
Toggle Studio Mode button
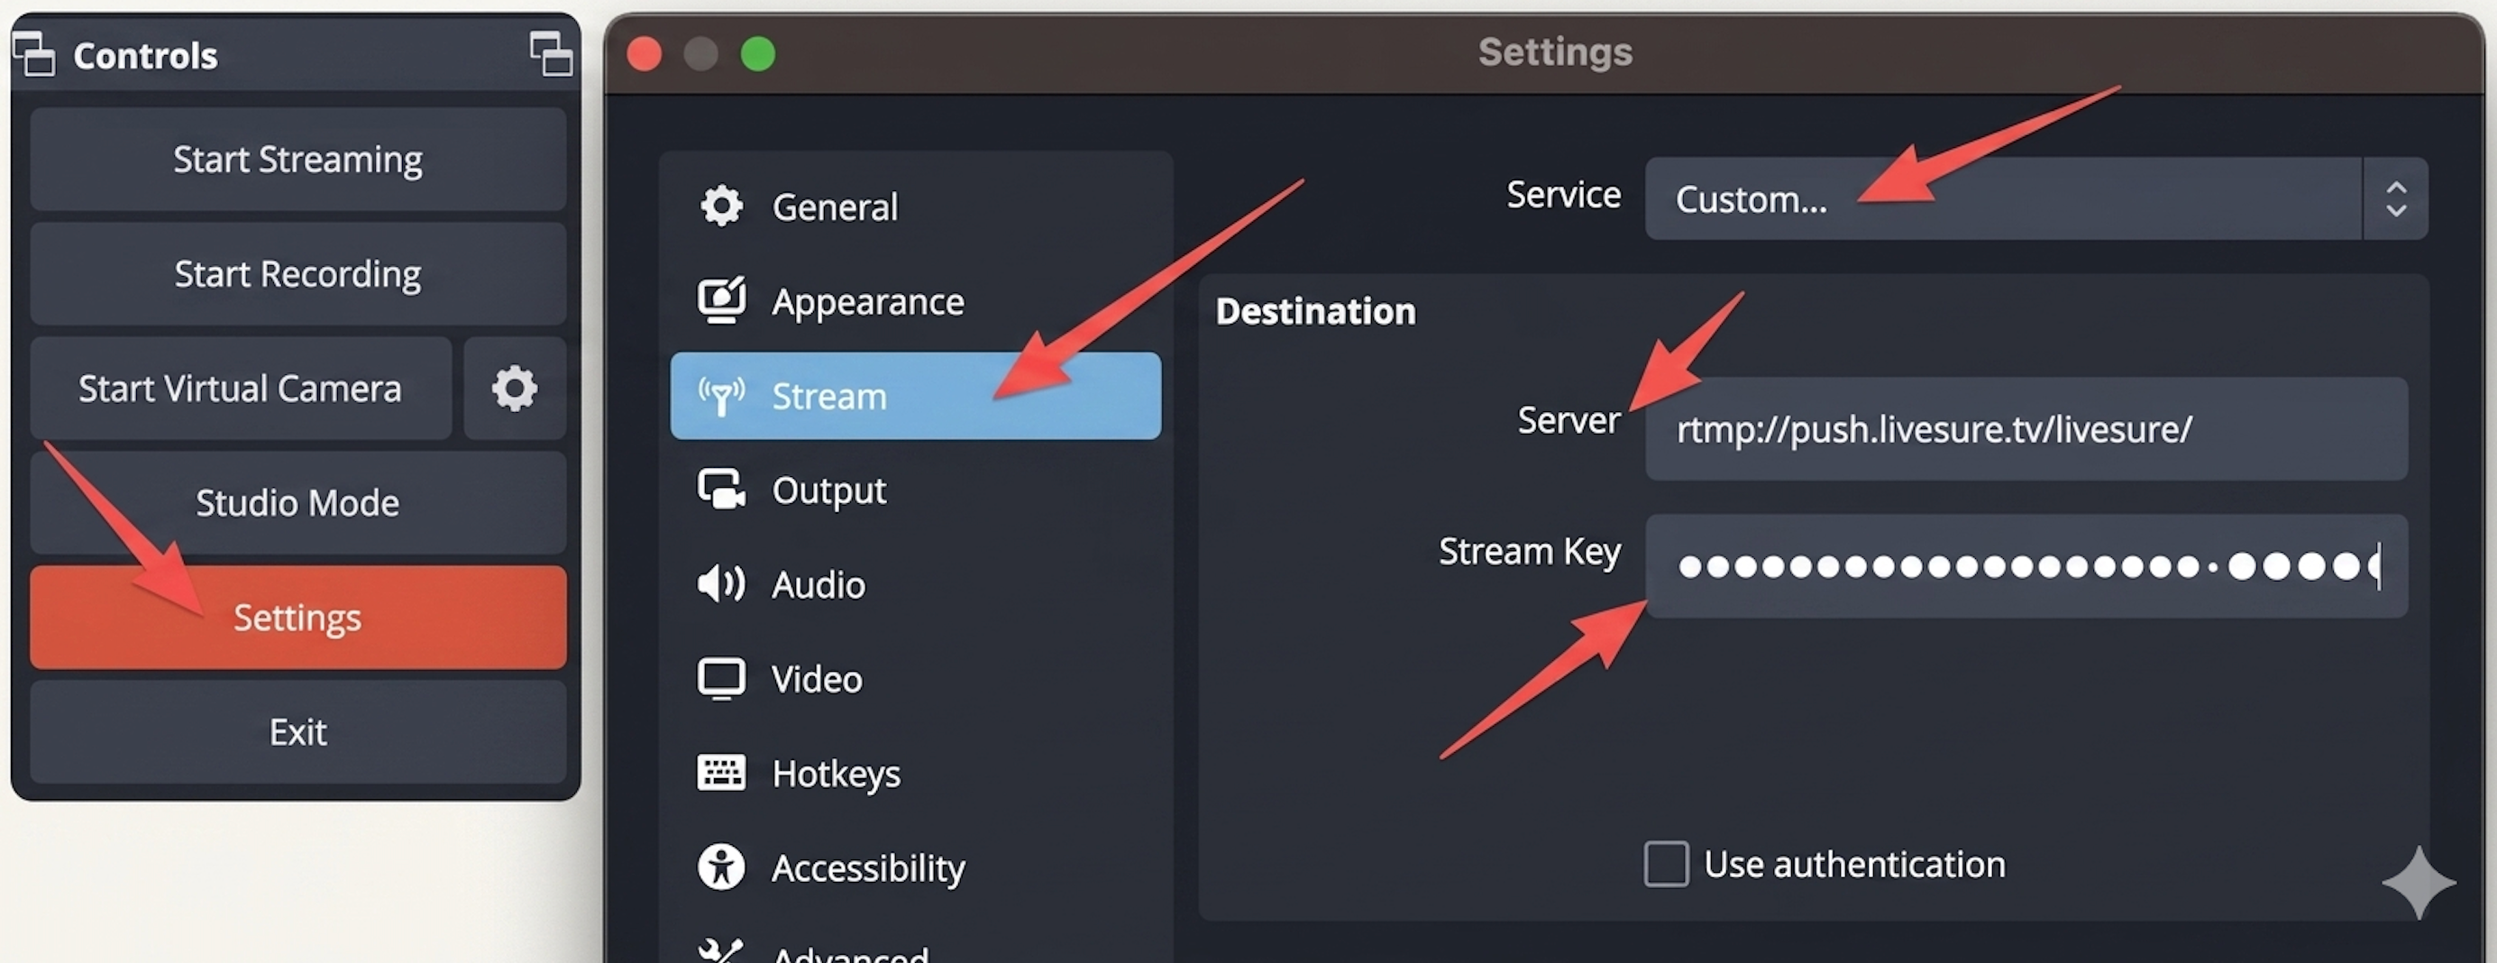pos(297,502)
